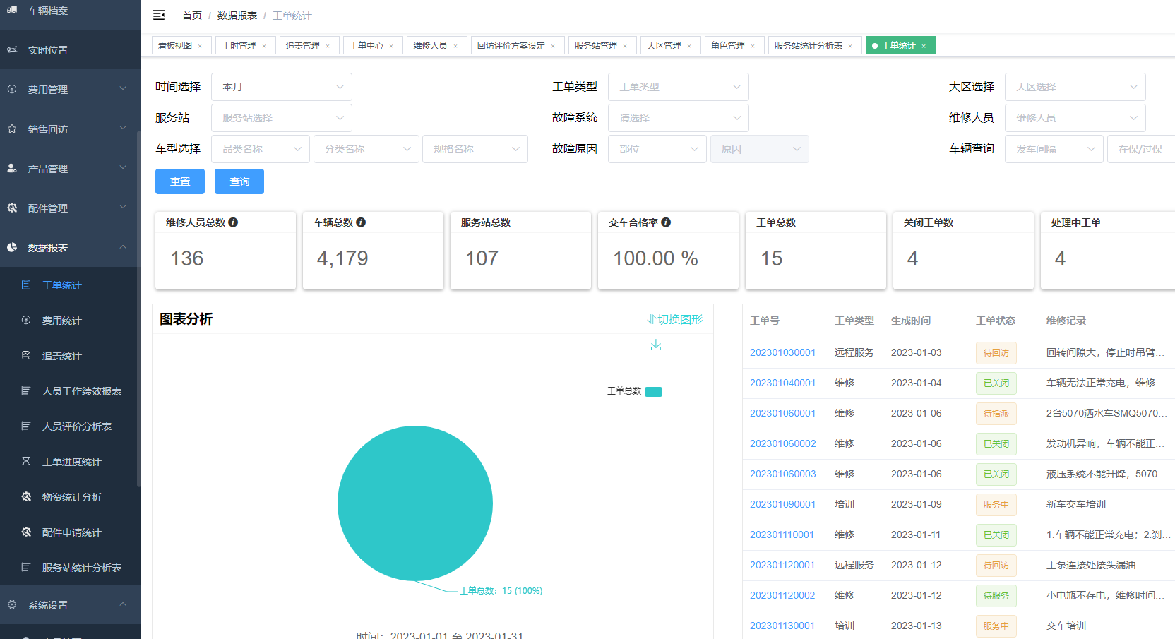Click the 查询 search button

[239, 181]
